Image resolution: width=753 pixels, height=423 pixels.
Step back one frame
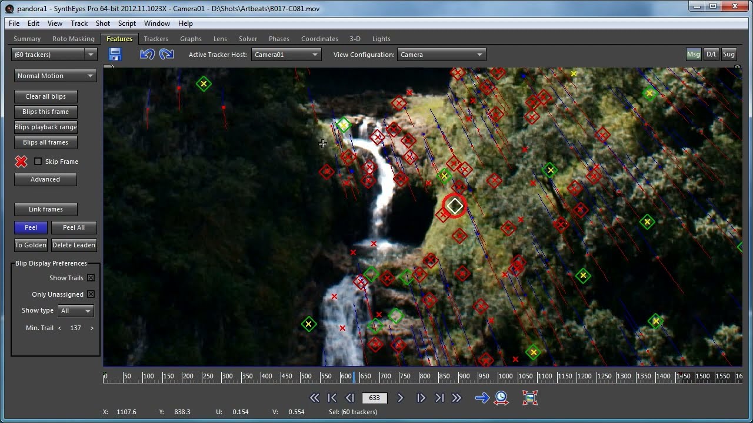[350, 398]
